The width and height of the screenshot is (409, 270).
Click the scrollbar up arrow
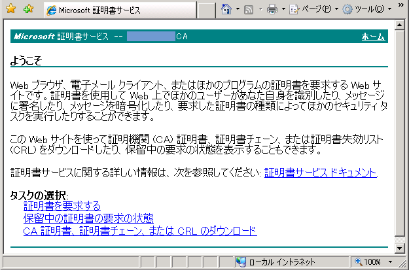(399, 25)
